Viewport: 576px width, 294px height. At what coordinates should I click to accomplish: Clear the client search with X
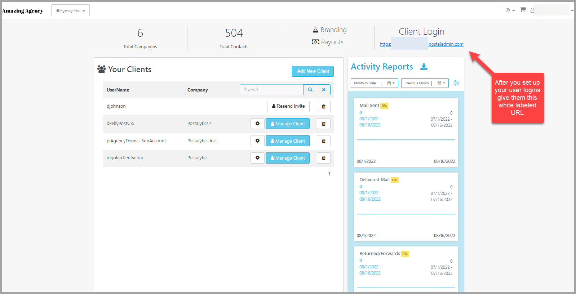tap(324, 90)
